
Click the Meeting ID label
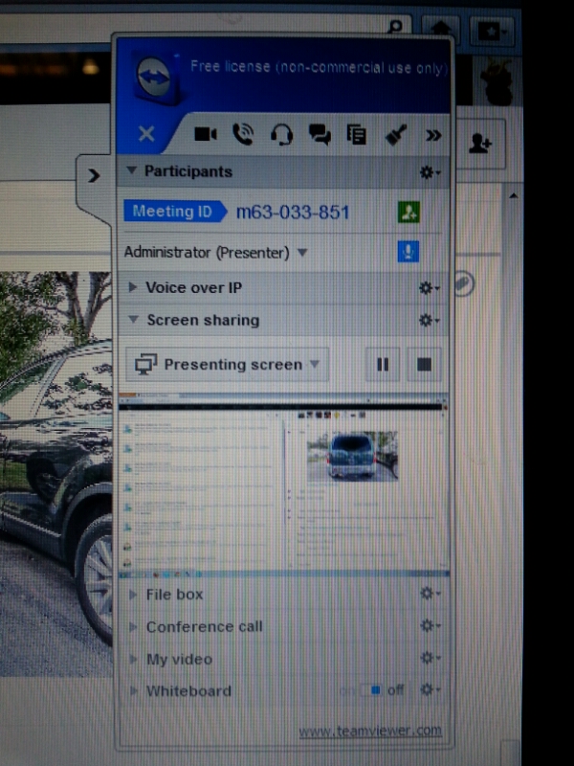point(175,212)
